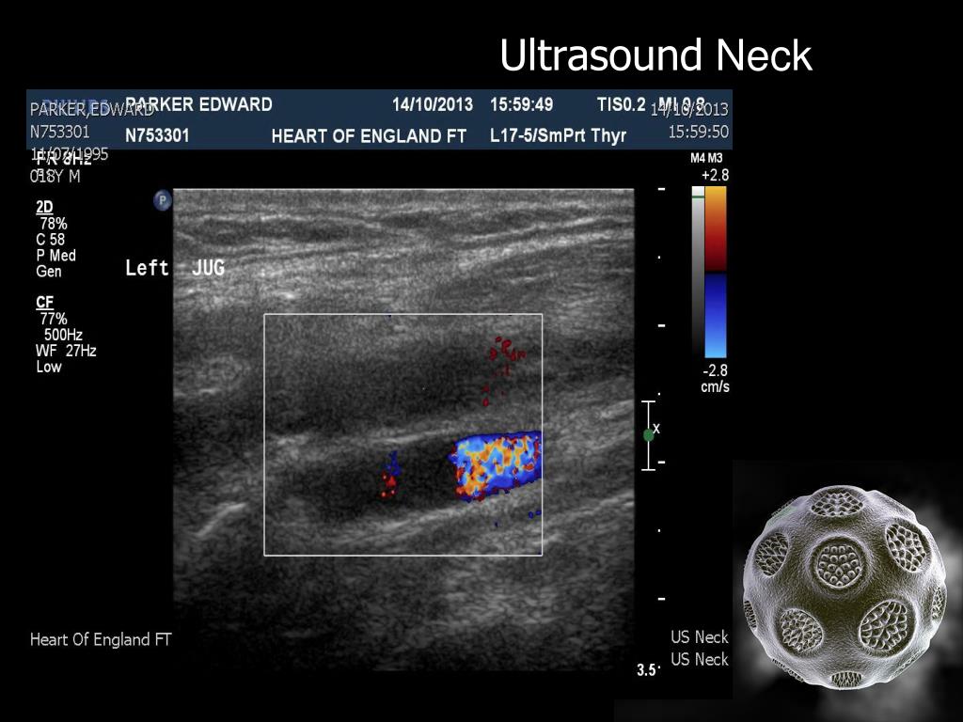Select the "-2.8" lower velocity limit

pyautogui.click(x=715, y=370)
